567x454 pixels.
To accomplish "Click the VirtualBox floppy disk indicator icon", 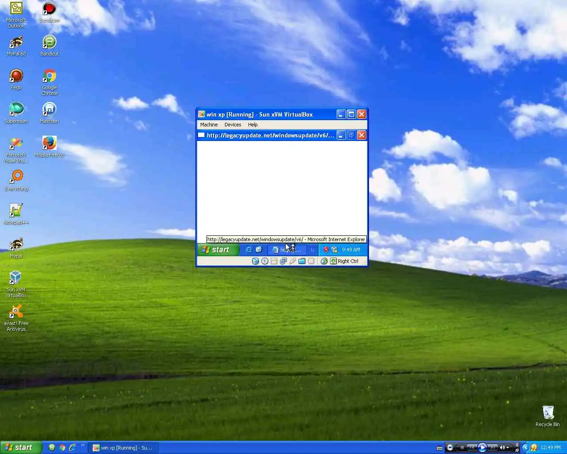I will tap(274, 261).
